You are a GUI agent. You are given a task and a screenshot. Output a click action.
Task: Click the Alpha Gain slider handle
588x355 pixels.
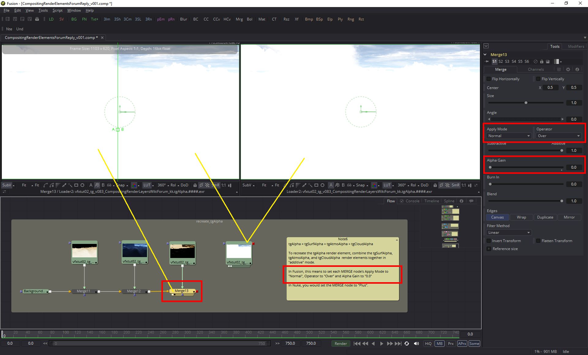(x=490, y=167)
